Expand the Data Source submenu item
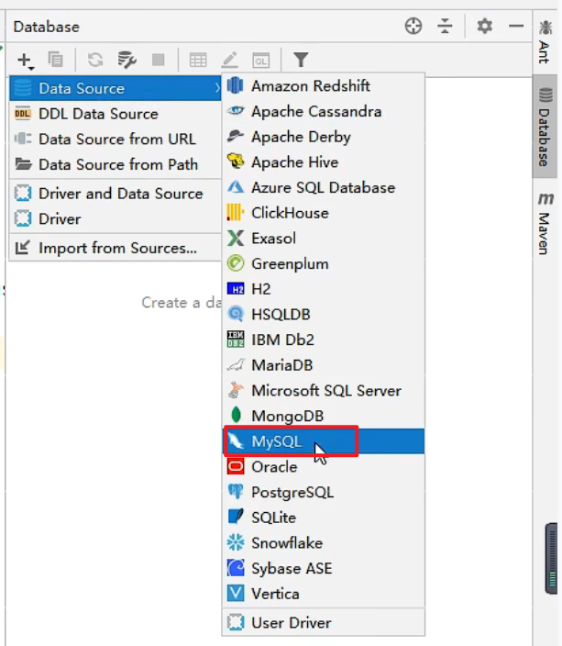Screen dimensions: 562x646 [x=116, y=88]
